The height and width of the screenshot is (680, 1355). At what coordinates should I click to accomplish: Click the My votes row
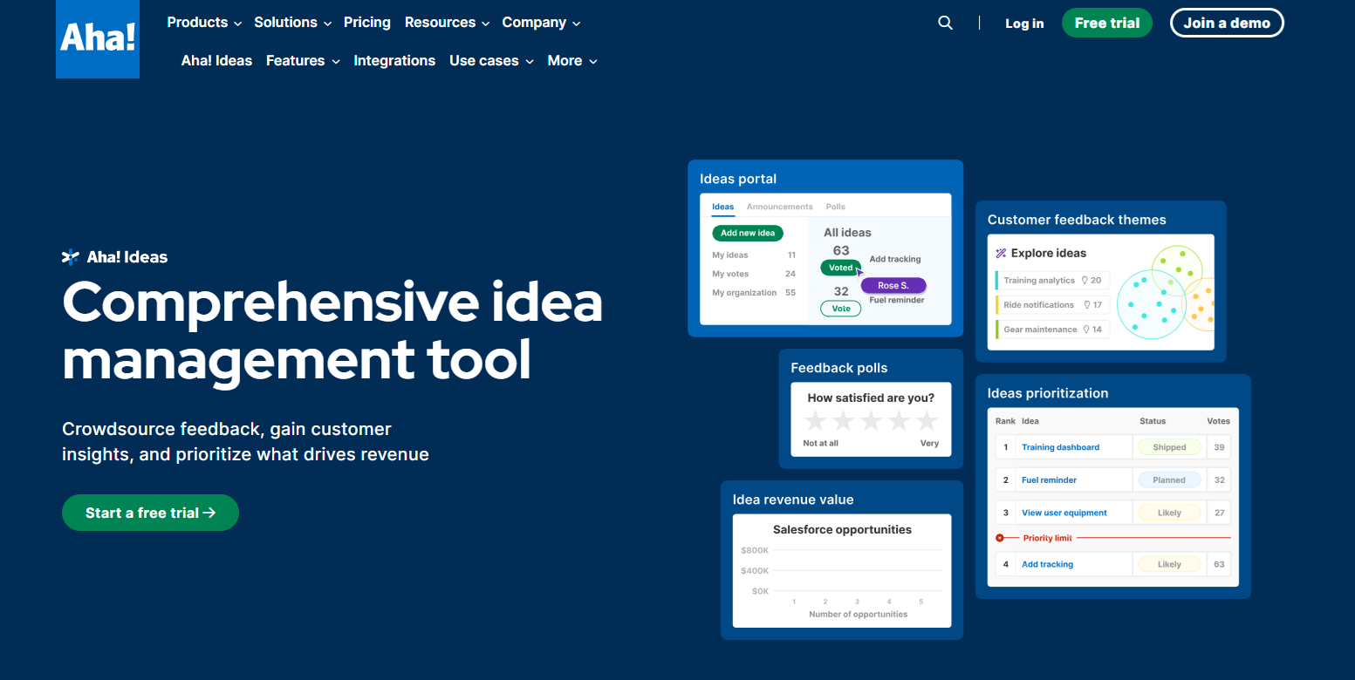(754, 274)
